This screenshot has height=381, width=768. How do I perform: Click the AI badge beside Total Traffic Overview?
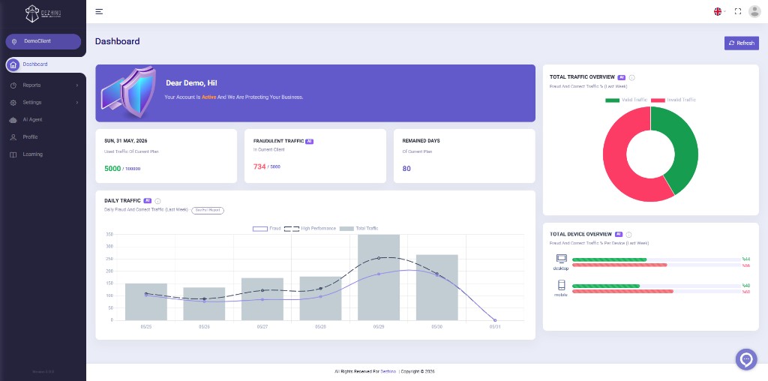[x=622, y=77]
